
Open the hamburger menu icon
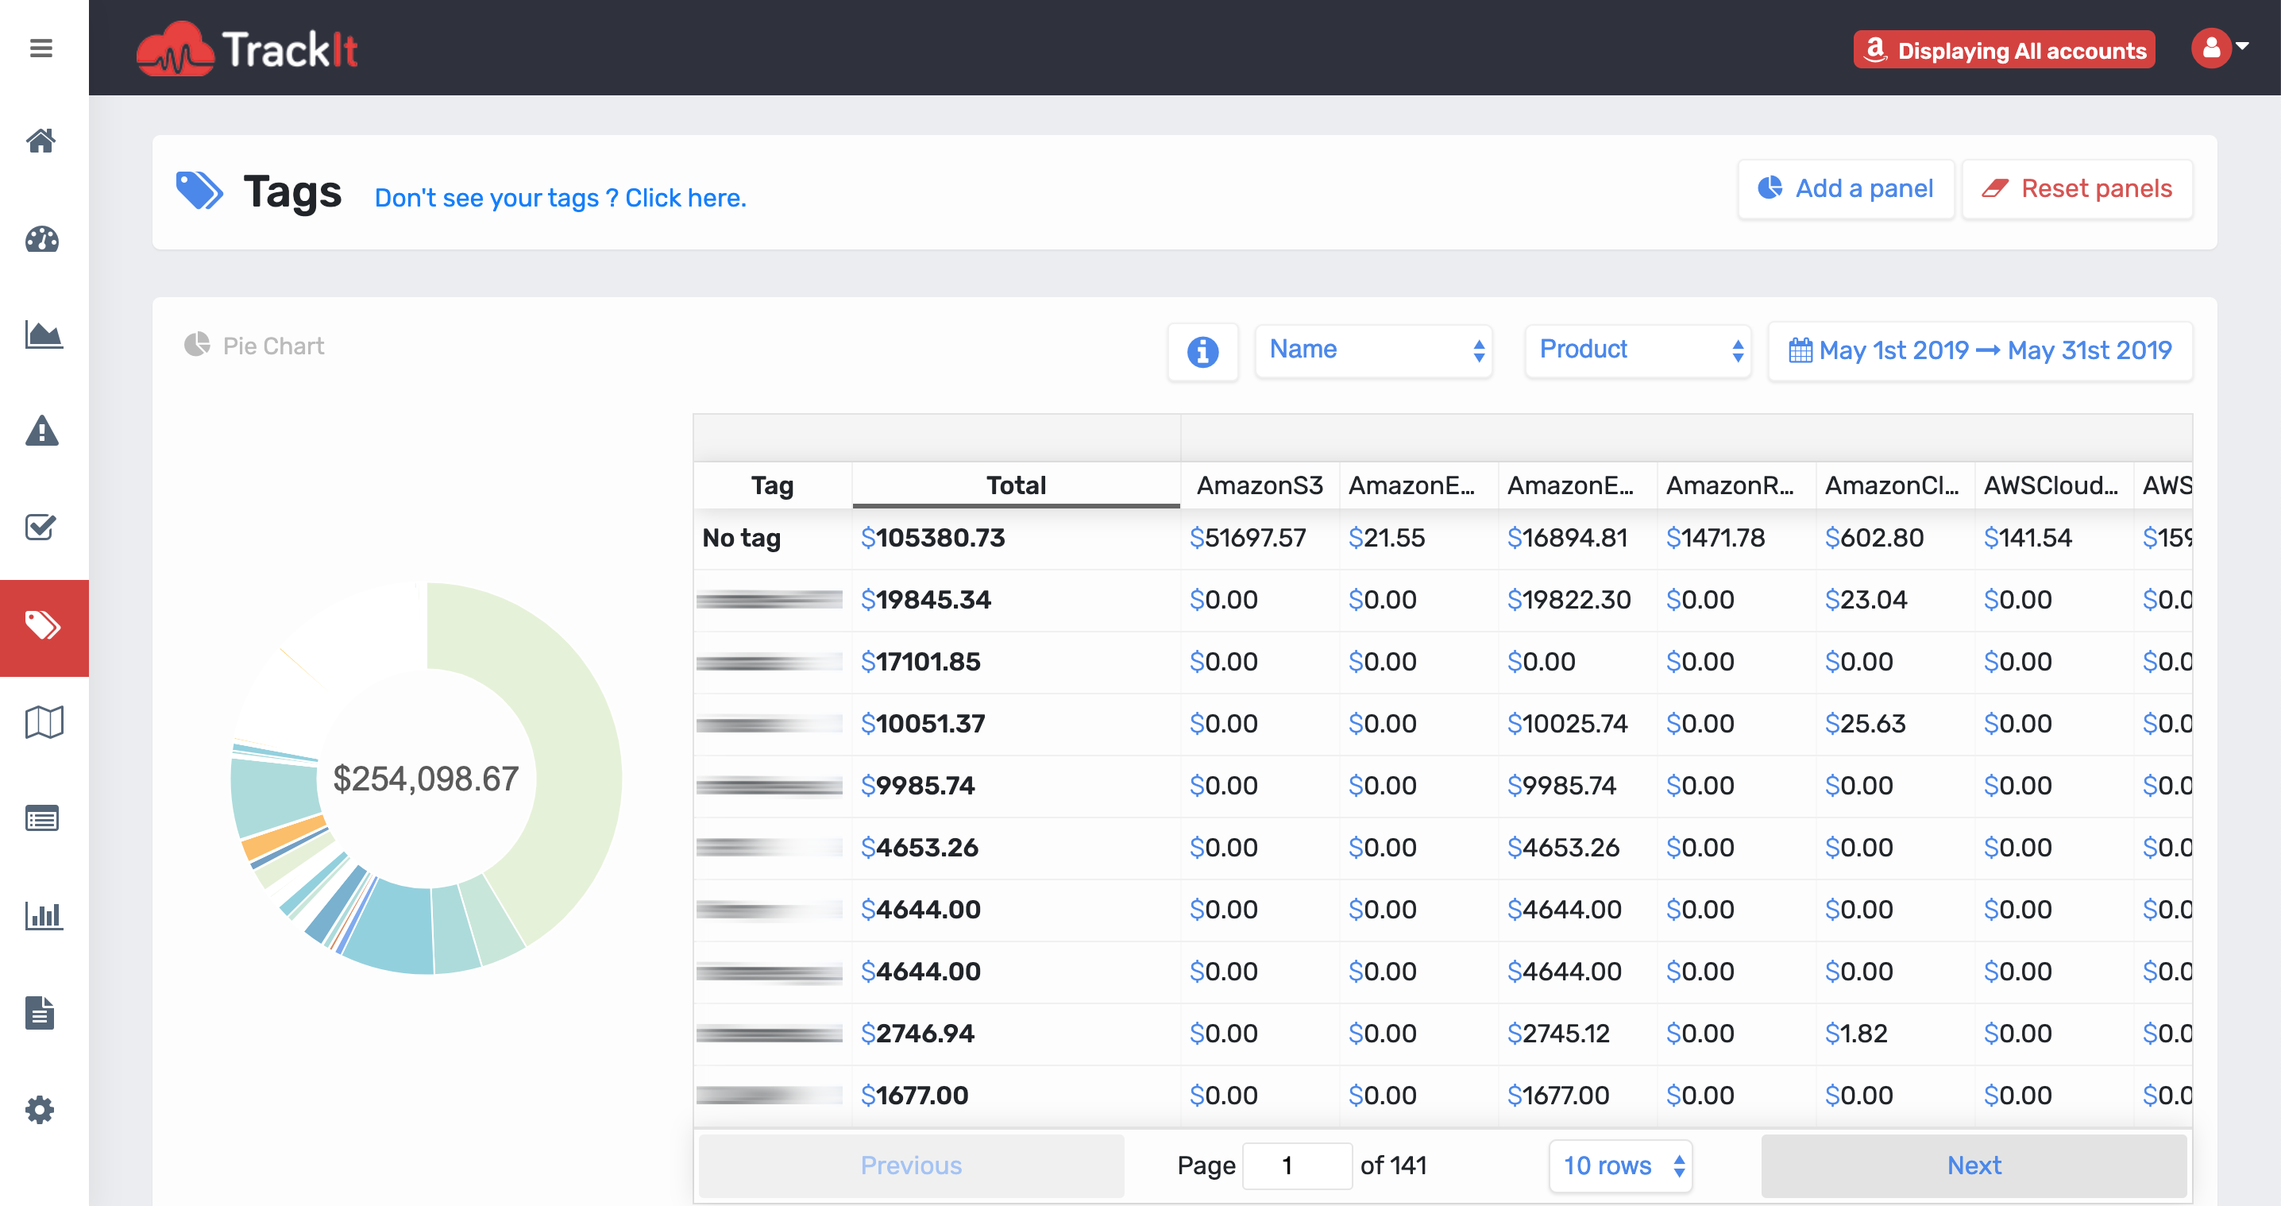pos(41,48)
